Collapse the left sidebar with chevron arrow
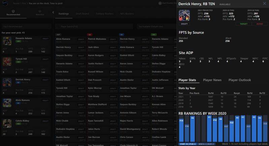269x146 pixels. (53, 12)
